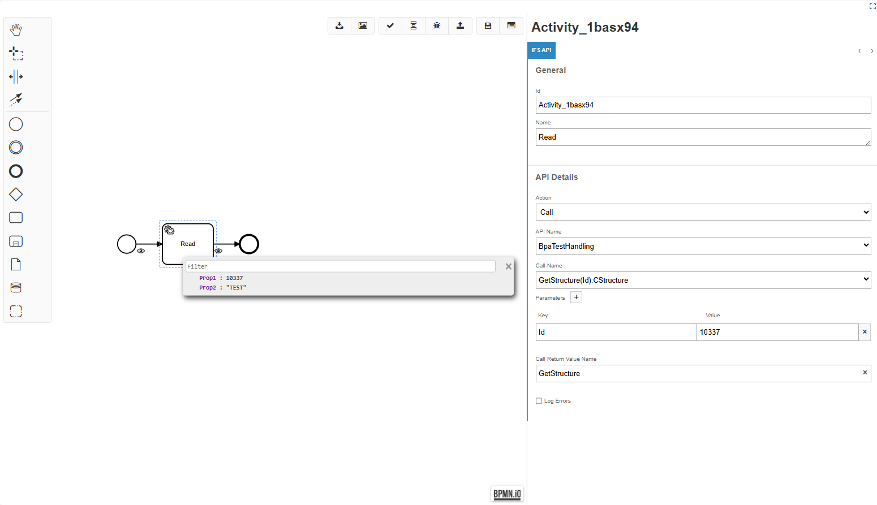This screenshot has width=877, height=505.
Task: Click the align elements toolbar button
Action: 414,25
